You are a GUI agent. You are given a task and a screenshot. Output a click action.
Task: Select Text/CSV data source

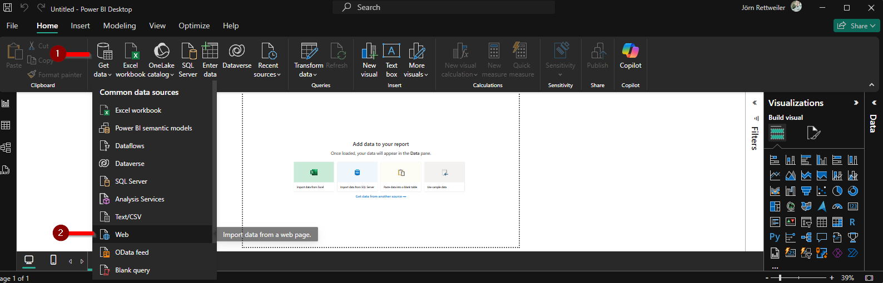tap(152, 217)
